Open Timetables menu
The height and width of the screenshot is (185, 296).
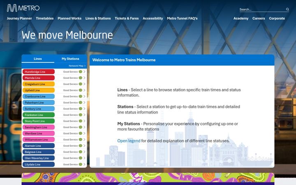pyautogui.click(x=45, y=18)
